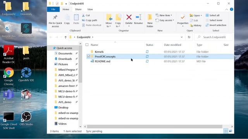248x139 pixels.
Task: Cut the selected item
Action: tap(86, 15)
